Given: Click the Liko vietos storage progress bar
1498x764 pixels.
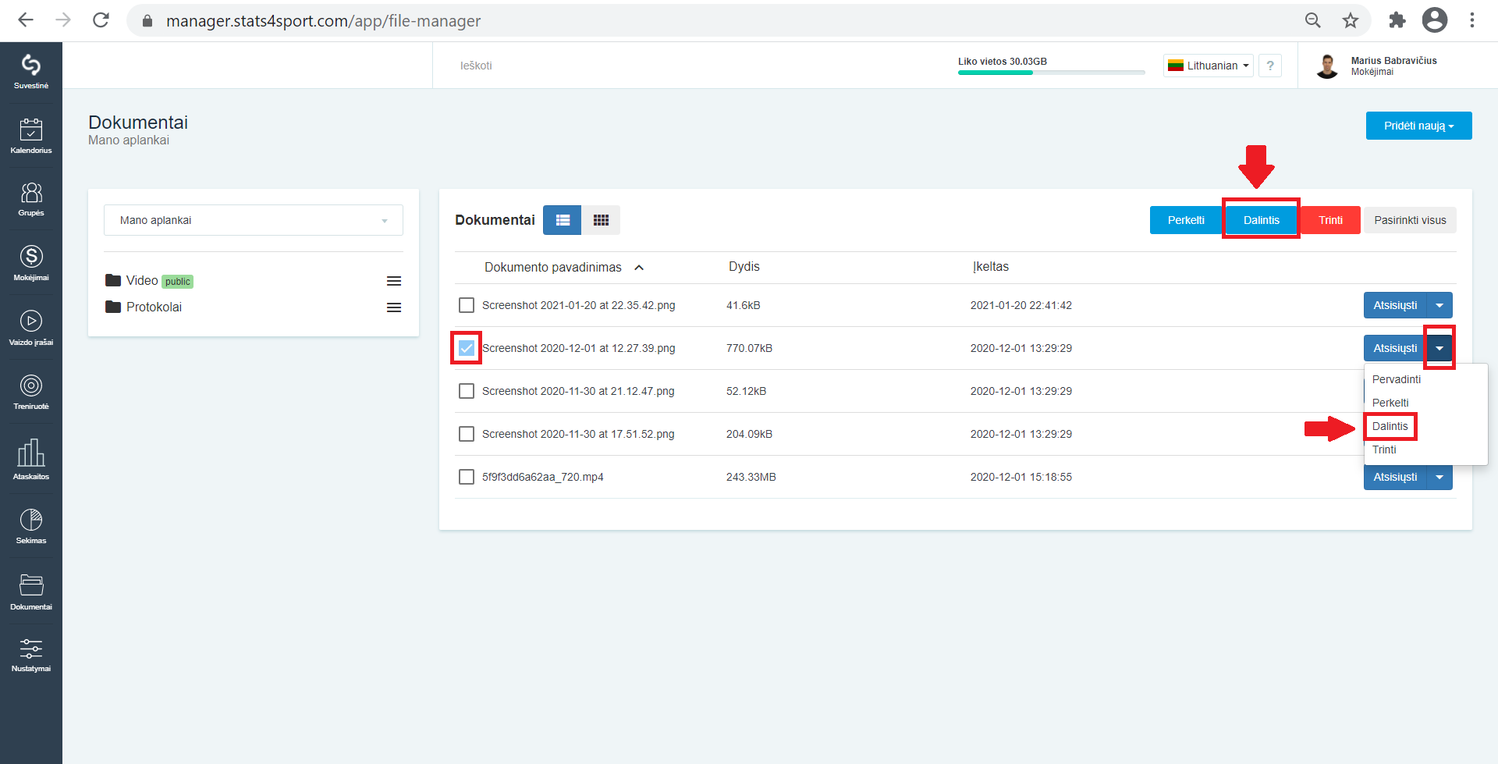Looking at the screenshot, I should [1051, 73].
